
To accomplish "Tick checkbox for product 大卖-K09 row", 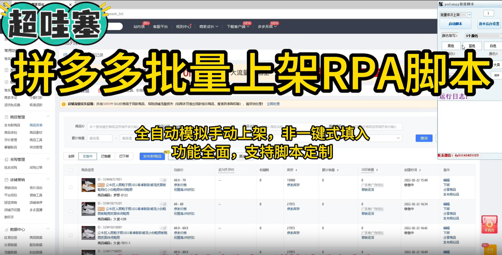I will point(71,211).
